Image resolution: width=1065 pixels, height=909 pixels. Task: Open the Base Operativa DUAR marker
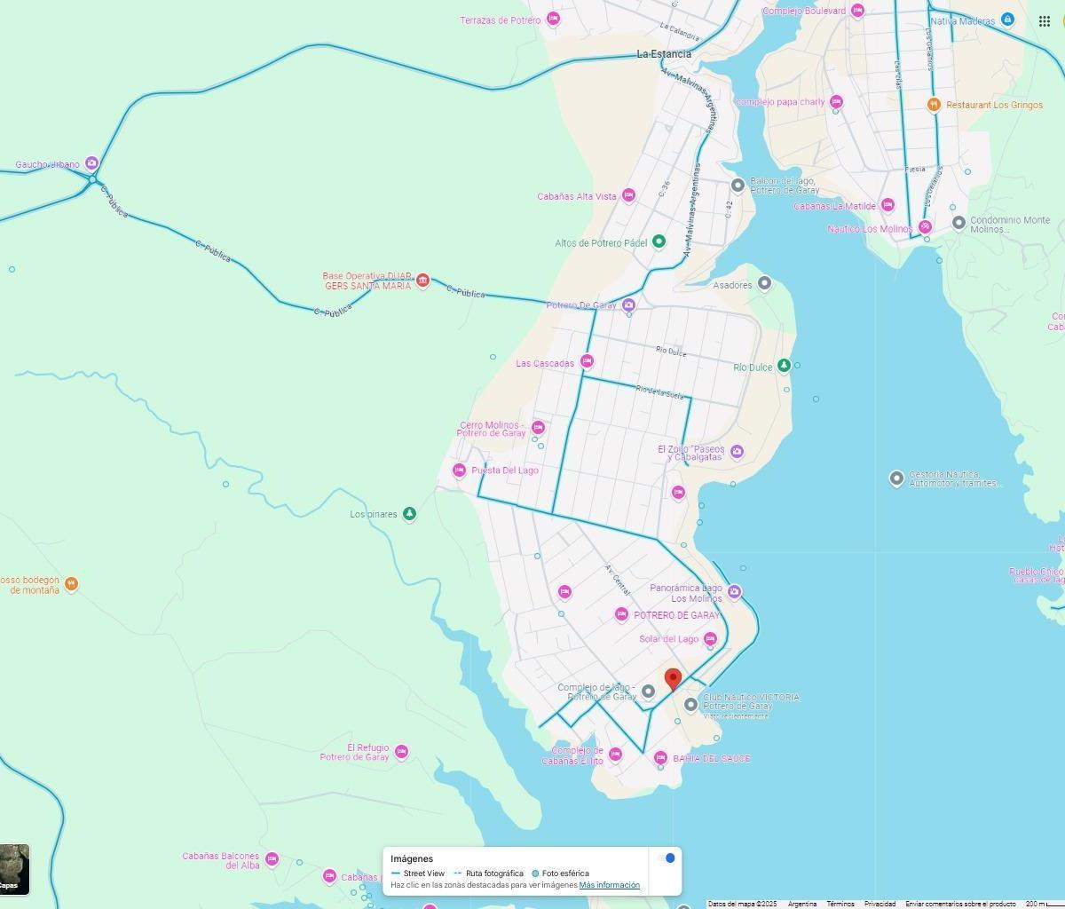point(423,281)
